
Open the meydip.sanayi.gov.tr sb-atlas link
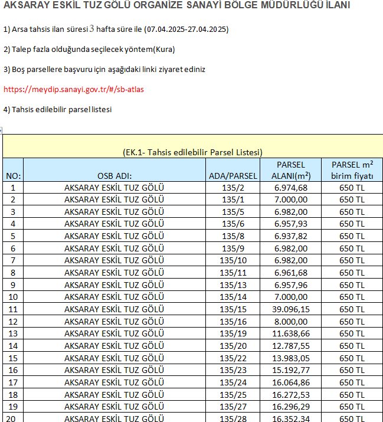(74, 90)
